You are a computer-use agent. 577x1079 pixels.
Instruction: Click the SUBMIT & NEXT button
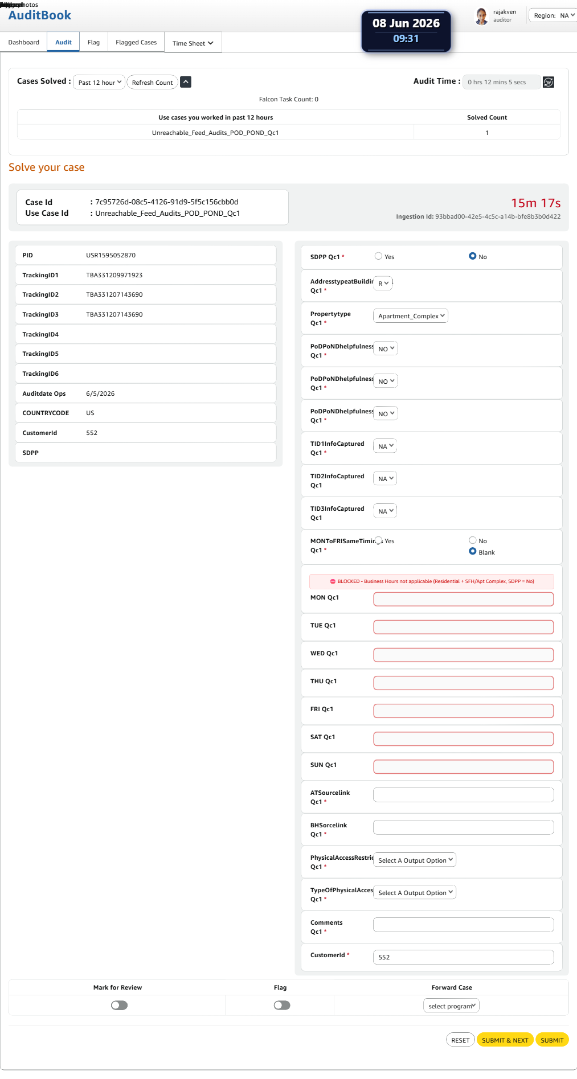click(x=505, y=1040)
